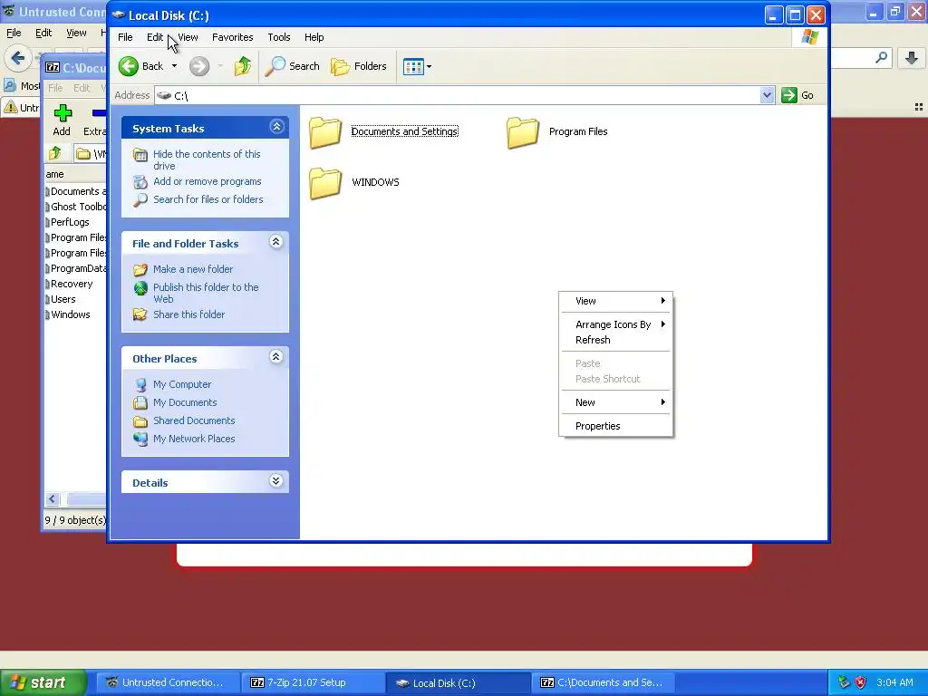This screenshot has width=928, height=696.
Task: Click the browser download arrow icon
Action: [x=912, y=58]
